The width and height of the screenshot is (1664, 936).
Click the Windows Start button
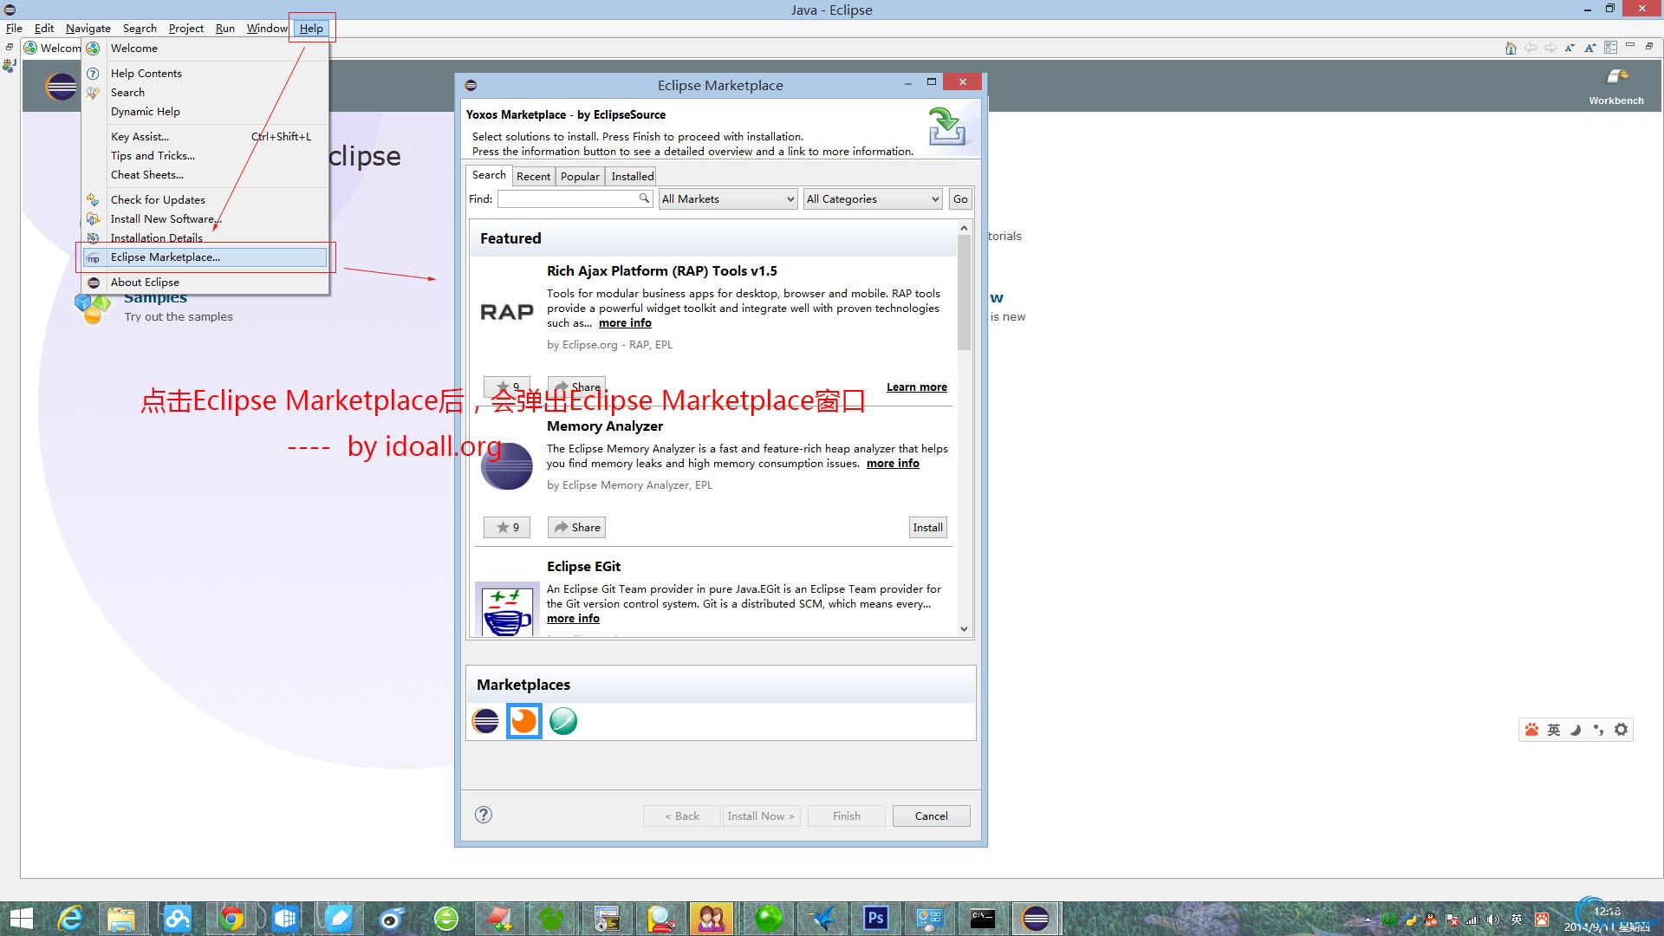(x=21, y=919)
